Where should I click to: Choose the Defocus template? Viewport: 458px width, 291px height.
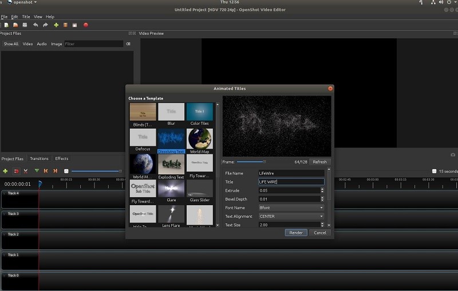tap(143, 137)
